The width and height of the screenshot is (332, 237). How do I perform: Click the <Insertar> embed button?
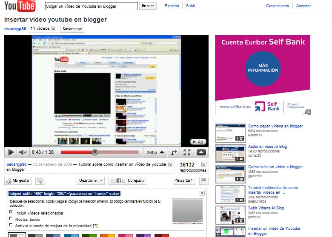pos(184,181)
